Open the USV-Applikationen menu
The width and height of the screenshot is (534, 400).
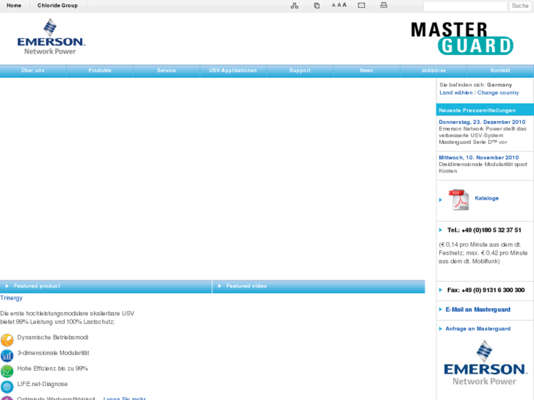(x=234, y=70)
